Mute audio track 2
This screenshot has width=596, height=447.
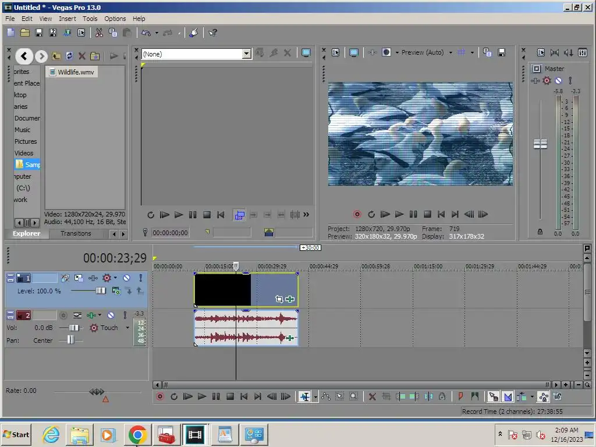click(111, 315)
